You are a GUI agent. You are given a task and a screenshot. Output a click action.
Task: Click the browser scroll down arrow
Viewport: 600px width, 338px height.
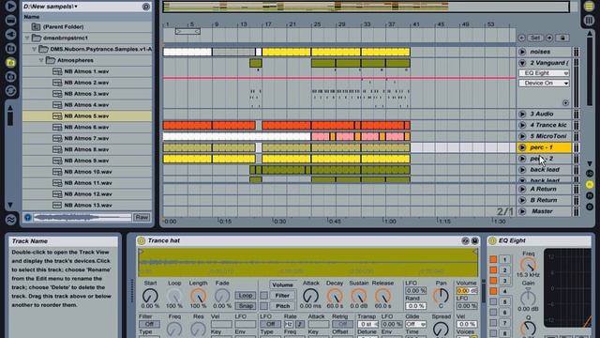[x=10, y=205]
